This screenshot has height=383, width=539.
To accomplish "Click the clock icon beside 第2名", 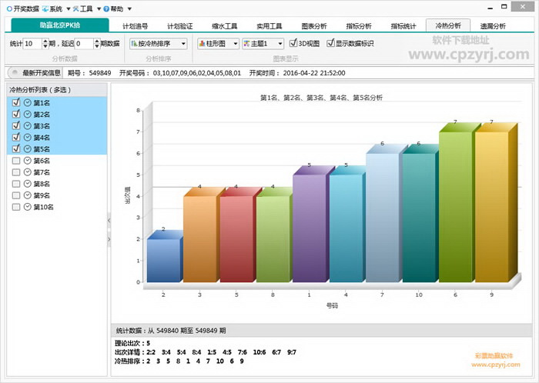I will pyautogui.click(x=28, y=114).
